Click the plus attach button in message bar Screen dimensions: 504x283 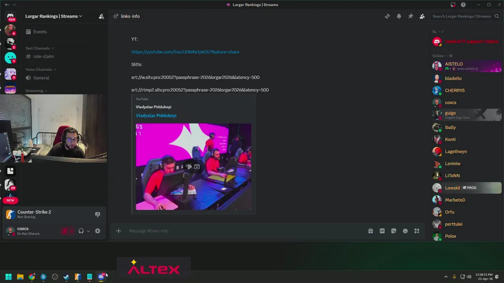coord(119,231)
